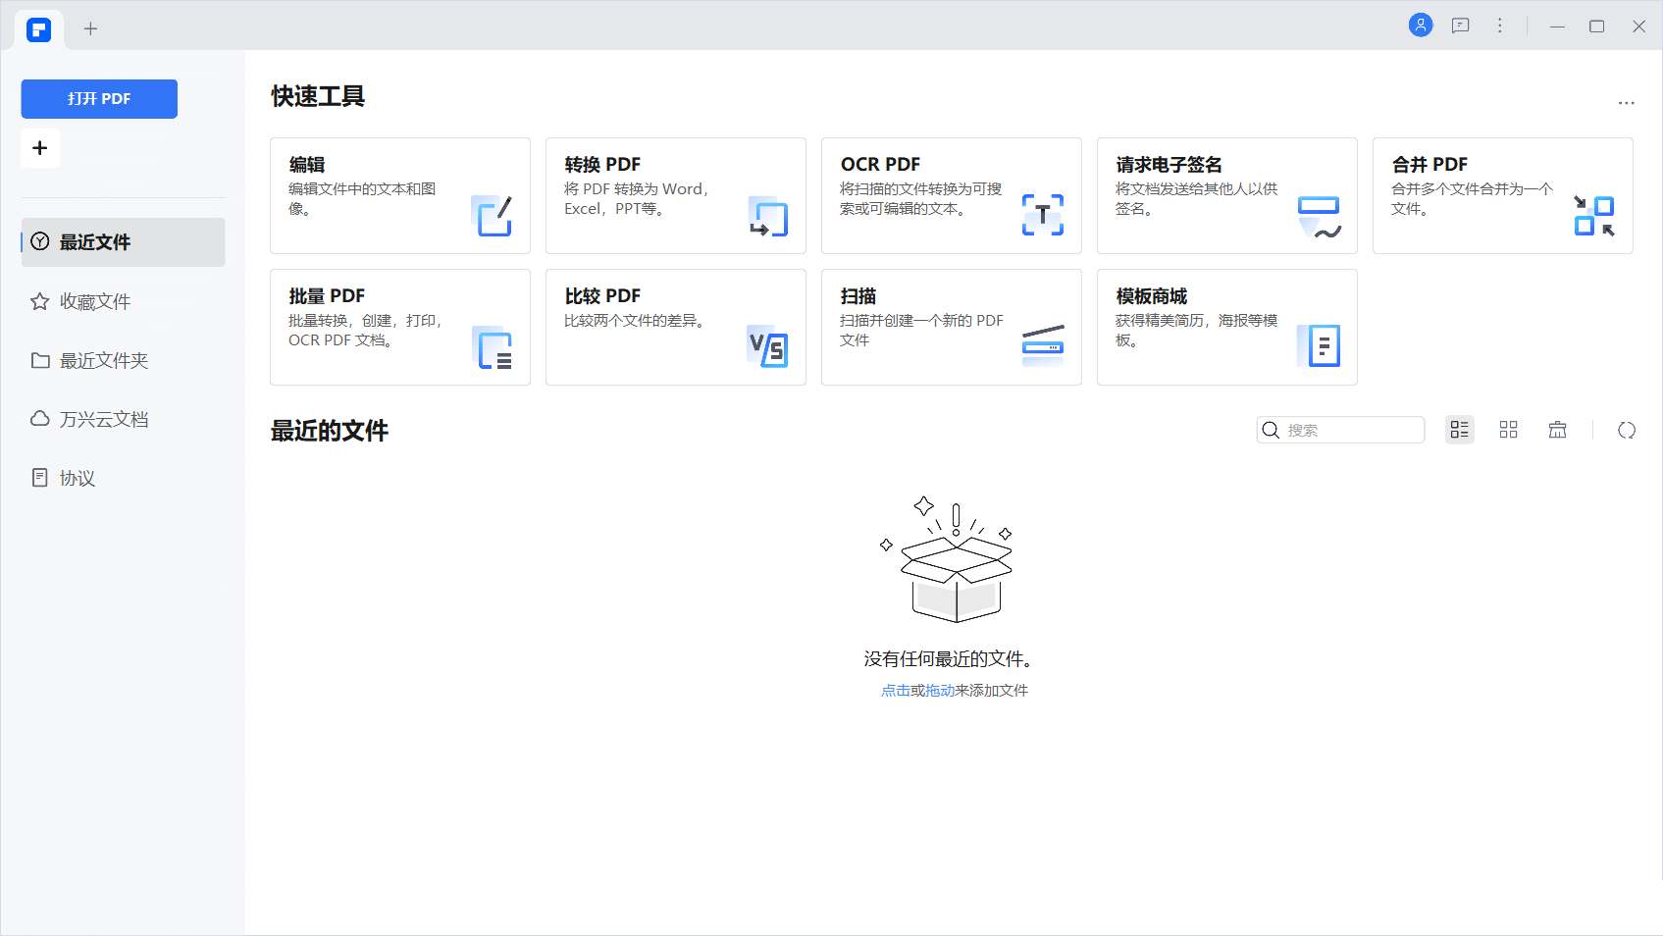Toggle list view for recent files

1459,430
